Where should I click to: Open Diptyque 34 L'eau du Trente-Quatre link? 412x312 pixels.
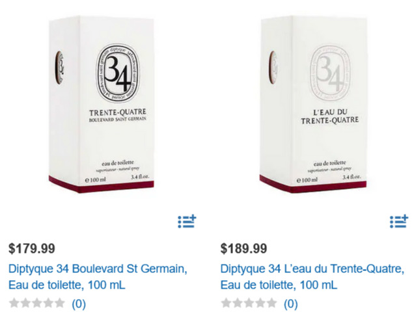(312, 277)
